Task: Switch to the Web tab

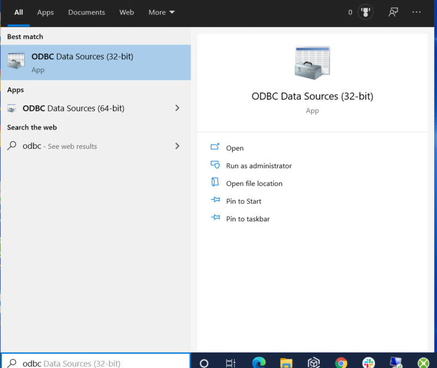Action: point(127,12)
